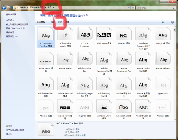Select the Adobe Myungjo Std font icon
Screen dimensions: 178x140
(x=85, y=84)
